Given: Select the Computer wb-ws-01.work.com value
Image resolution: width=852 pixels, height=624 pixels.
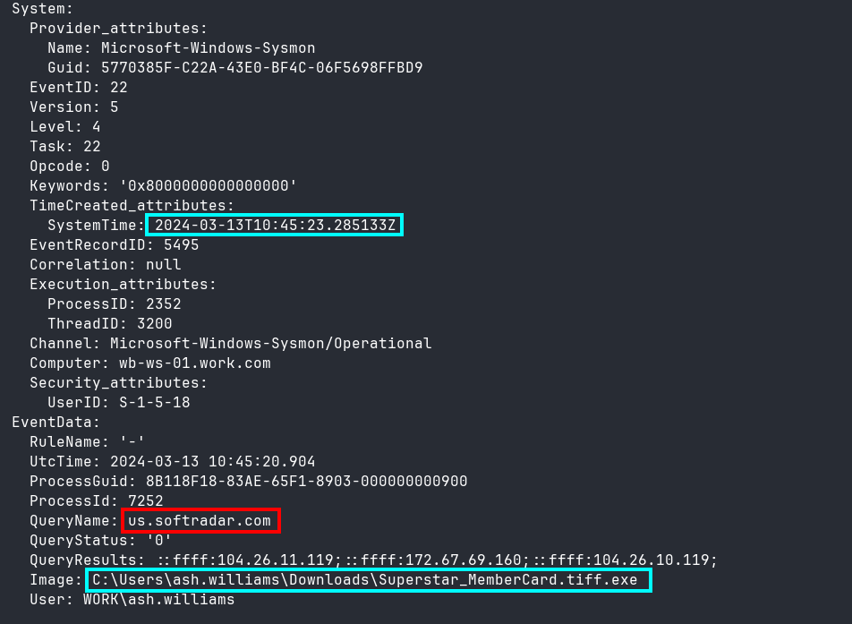Looking at the screenshot, I should pyautogui.click(x=195, y=363).
